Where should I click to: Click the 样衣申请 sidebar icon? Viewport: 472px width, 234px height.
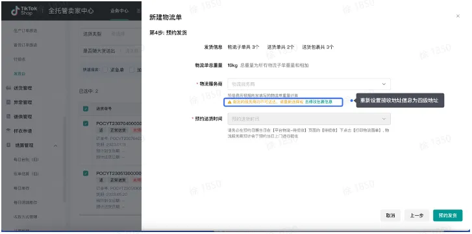tap(8, 131)
